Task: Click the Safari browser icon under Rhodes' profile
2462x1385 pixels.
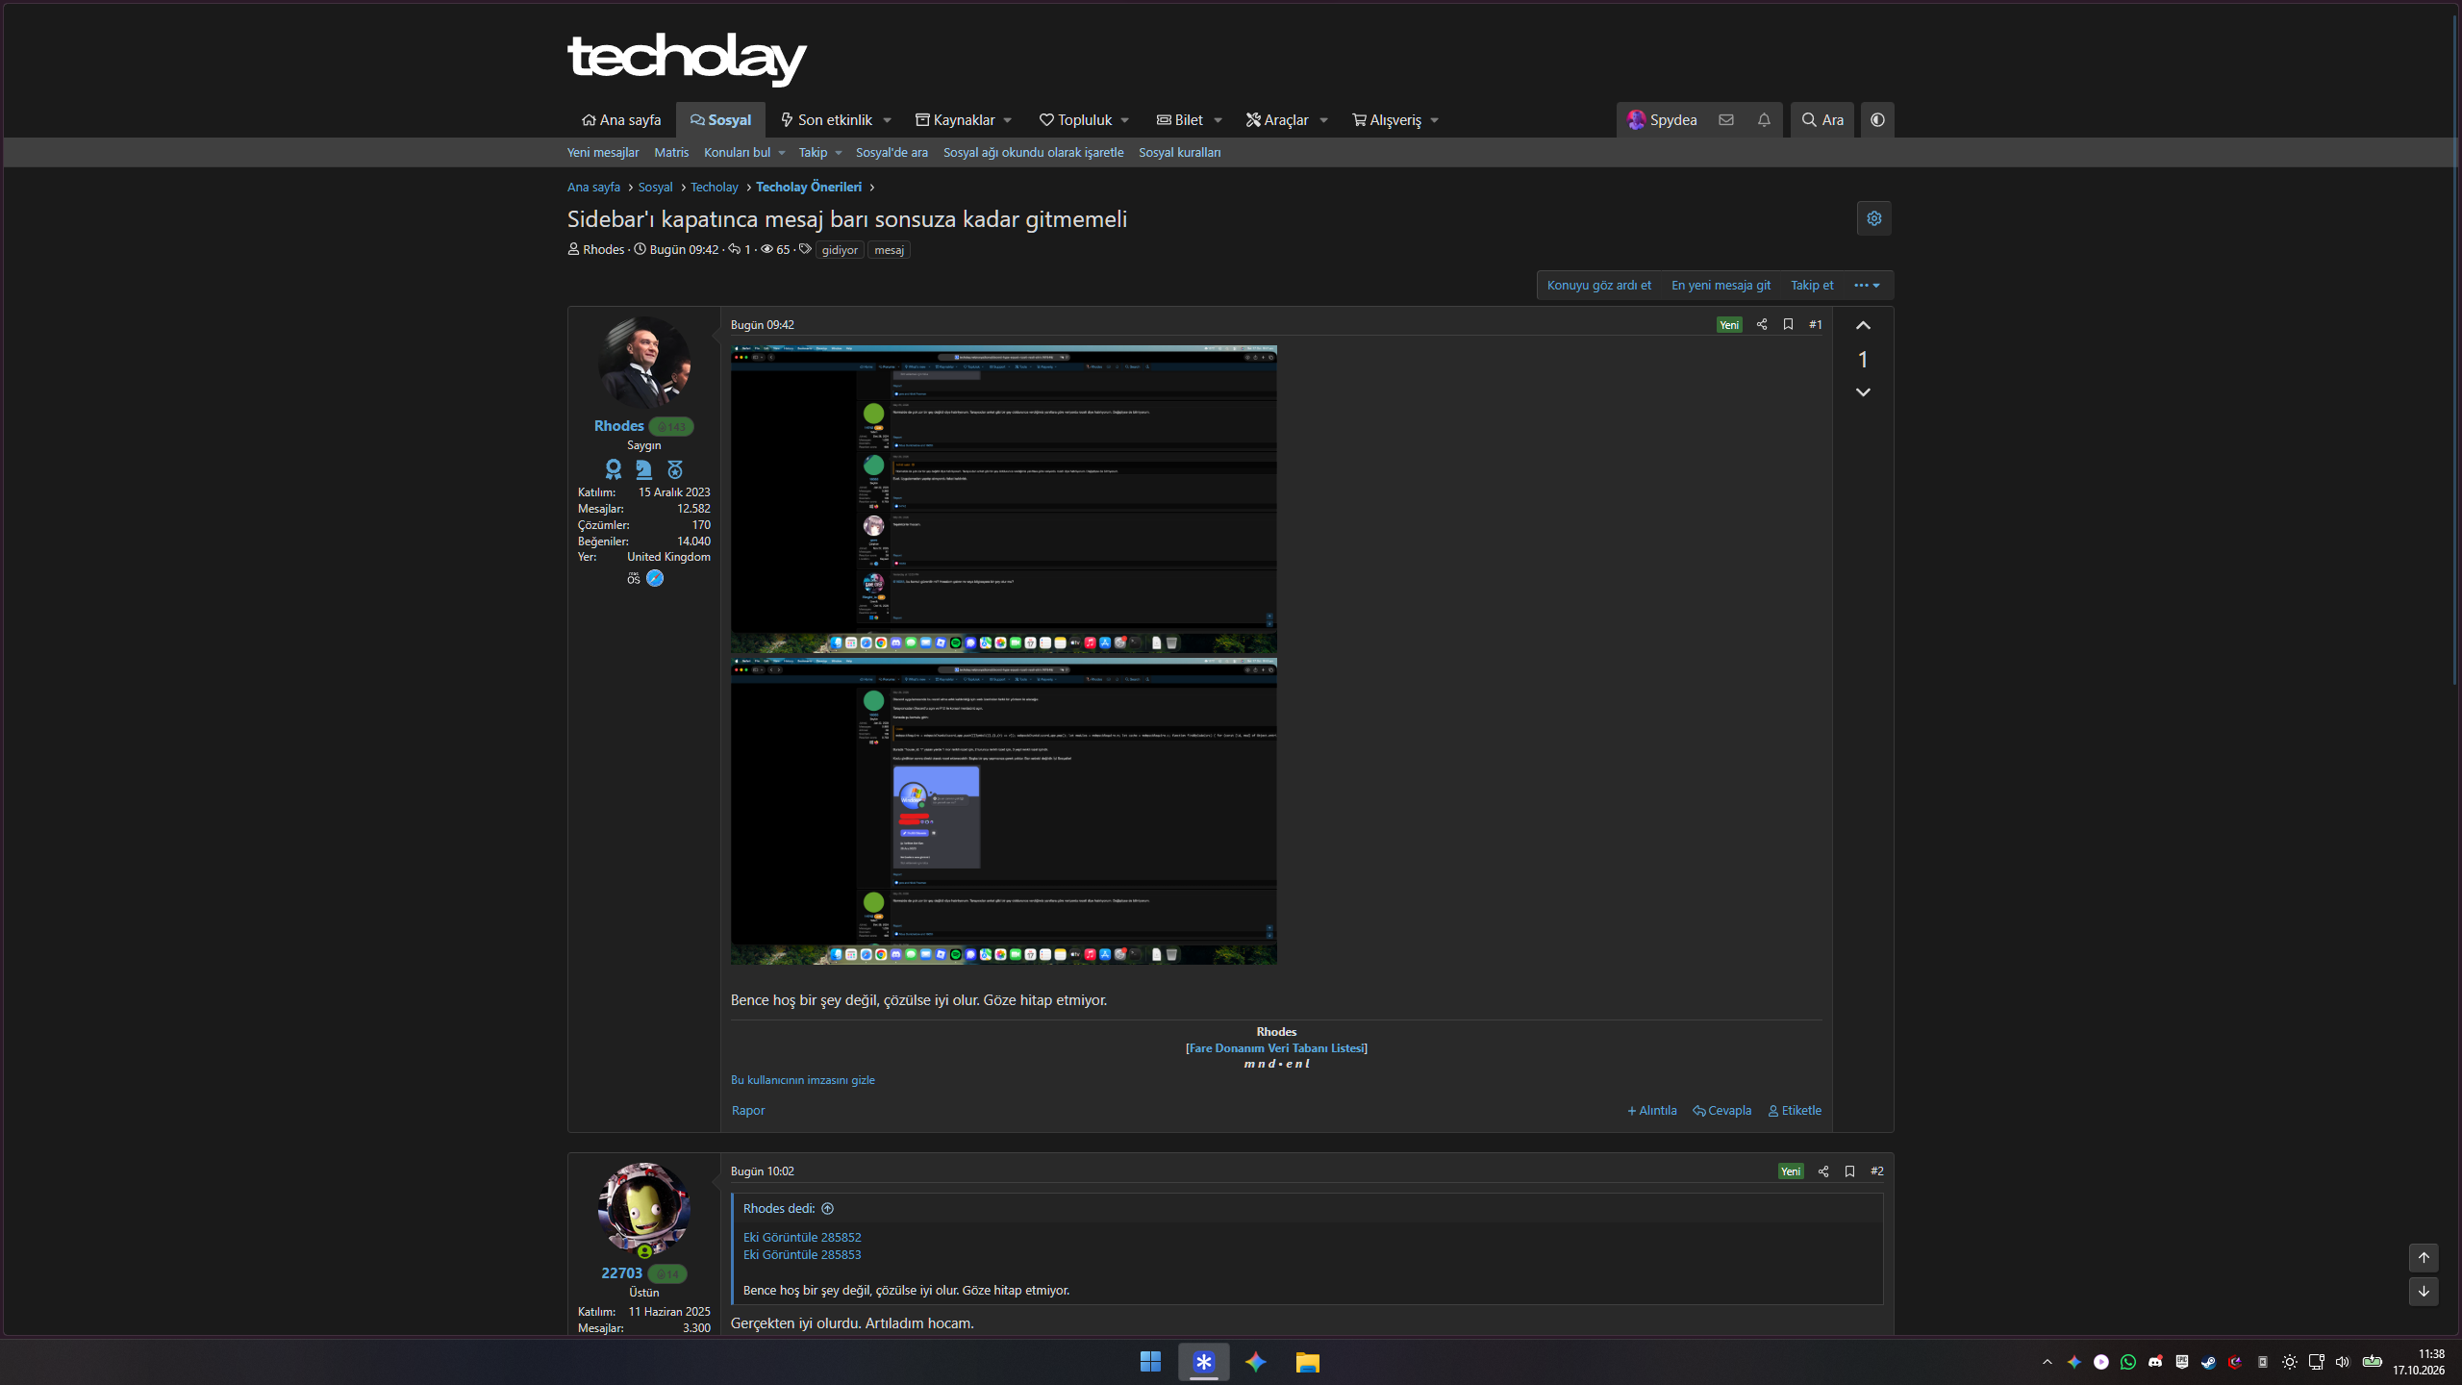Action: [x=655, y=578]
